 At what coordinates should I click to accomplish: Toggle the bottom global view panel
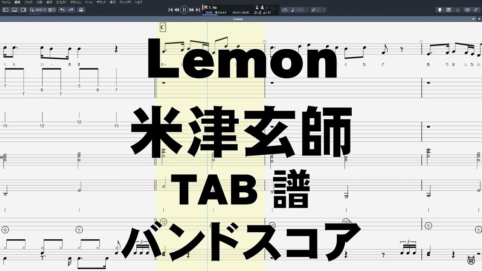point(15,10)
